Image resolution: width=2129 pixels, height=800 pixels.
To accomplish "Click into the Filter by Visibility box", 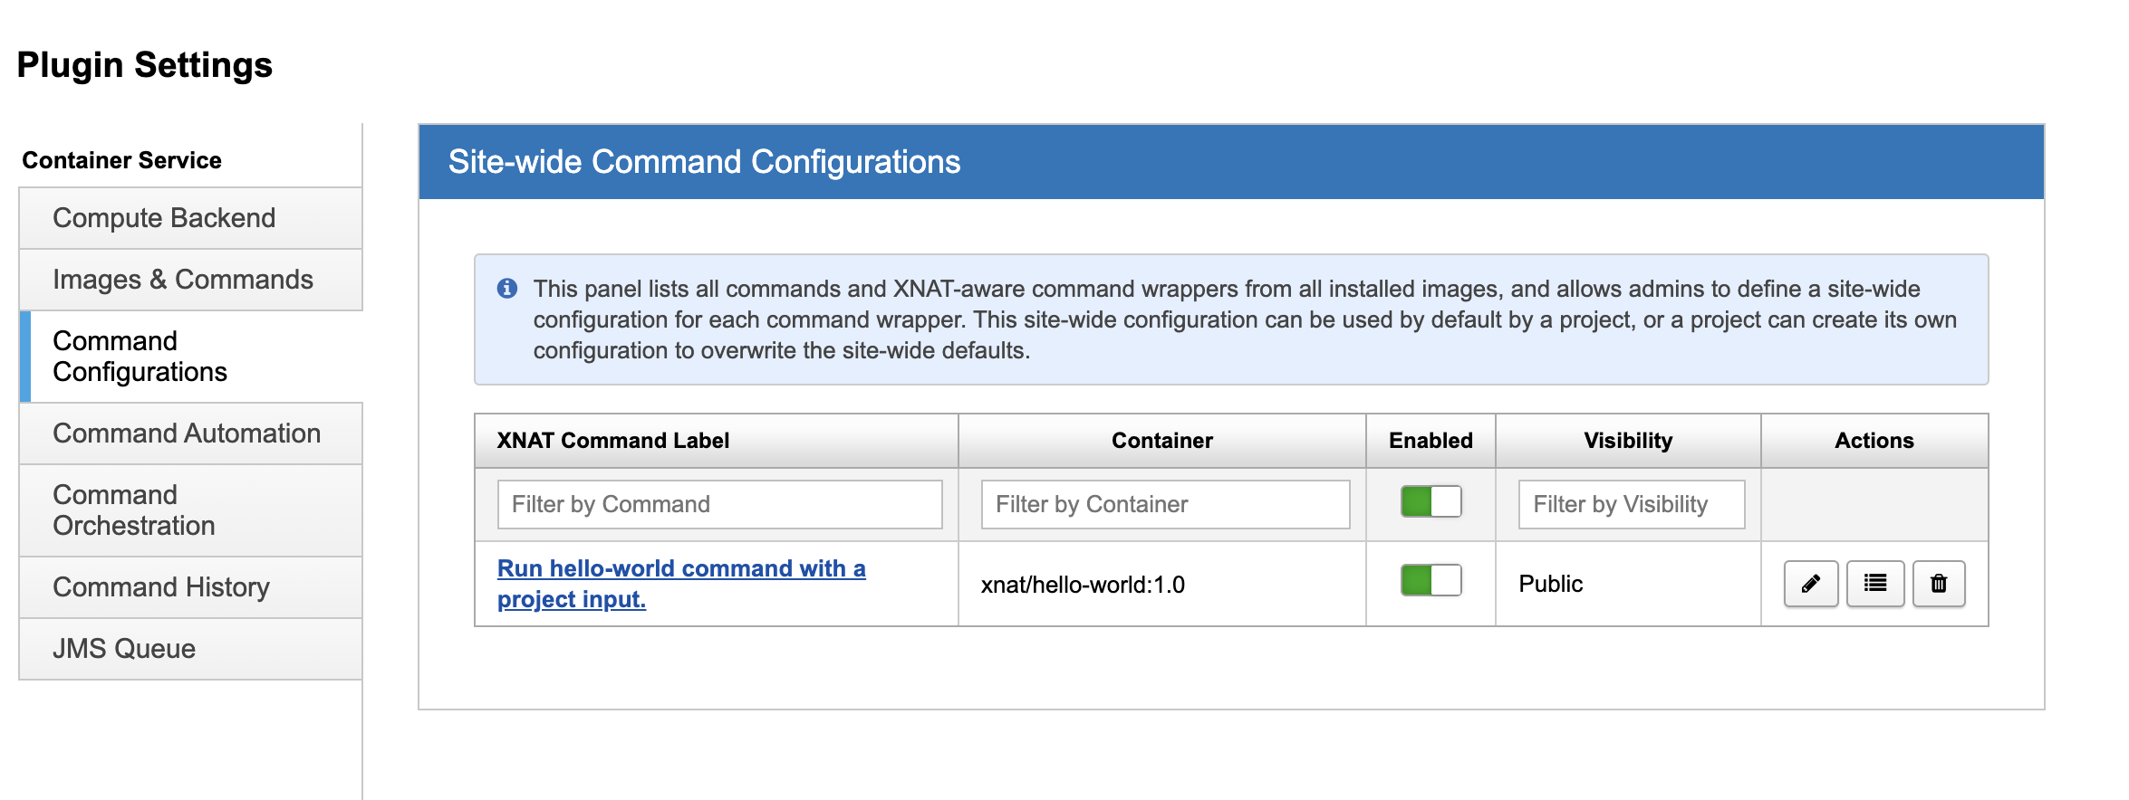I will click(x=1631, y=504).
